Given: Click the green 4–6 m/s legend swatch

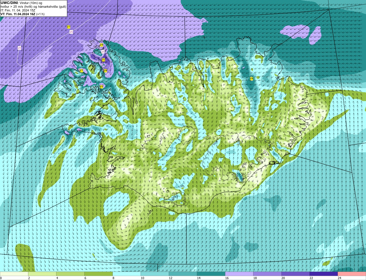Looking at the screenshot, I should tap(70, 274).
